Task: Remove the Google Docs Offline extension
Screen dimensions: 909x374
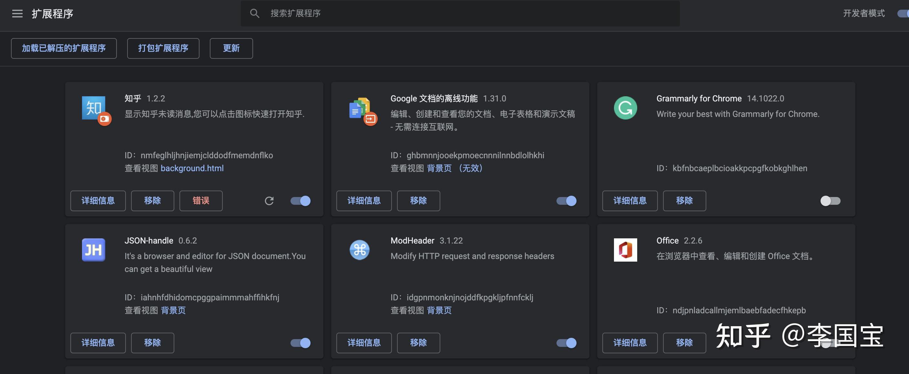Action: tap(418, 201)
